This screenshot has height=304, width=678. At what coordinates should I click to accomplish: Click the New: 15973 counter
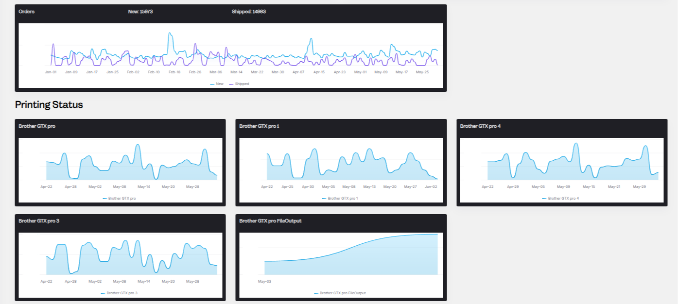pos(140,12)
